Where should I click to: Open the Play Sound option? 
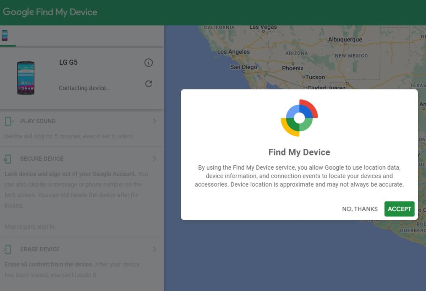38,121
